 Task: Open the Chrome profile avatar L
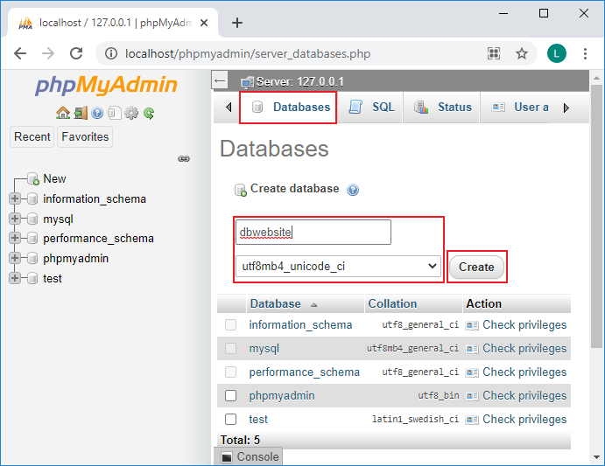(x=556, y=53)
